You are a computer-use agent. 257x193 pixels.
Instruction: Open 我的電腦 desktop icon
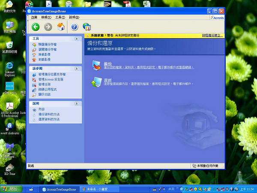click(x=9, y=27)
